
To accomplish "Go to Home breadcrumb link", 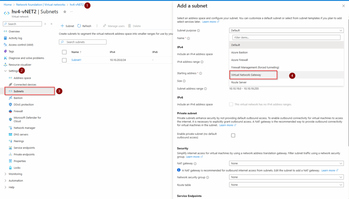I will click(x=7, y=5).
